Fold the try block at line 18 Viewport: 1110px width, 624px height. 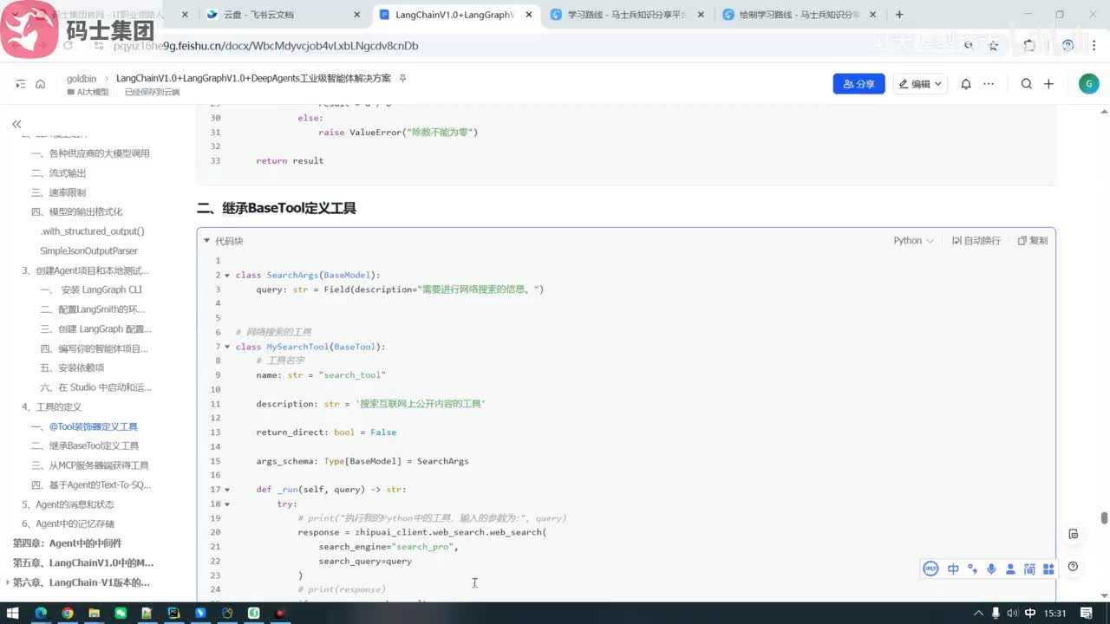tap(227, 504)
